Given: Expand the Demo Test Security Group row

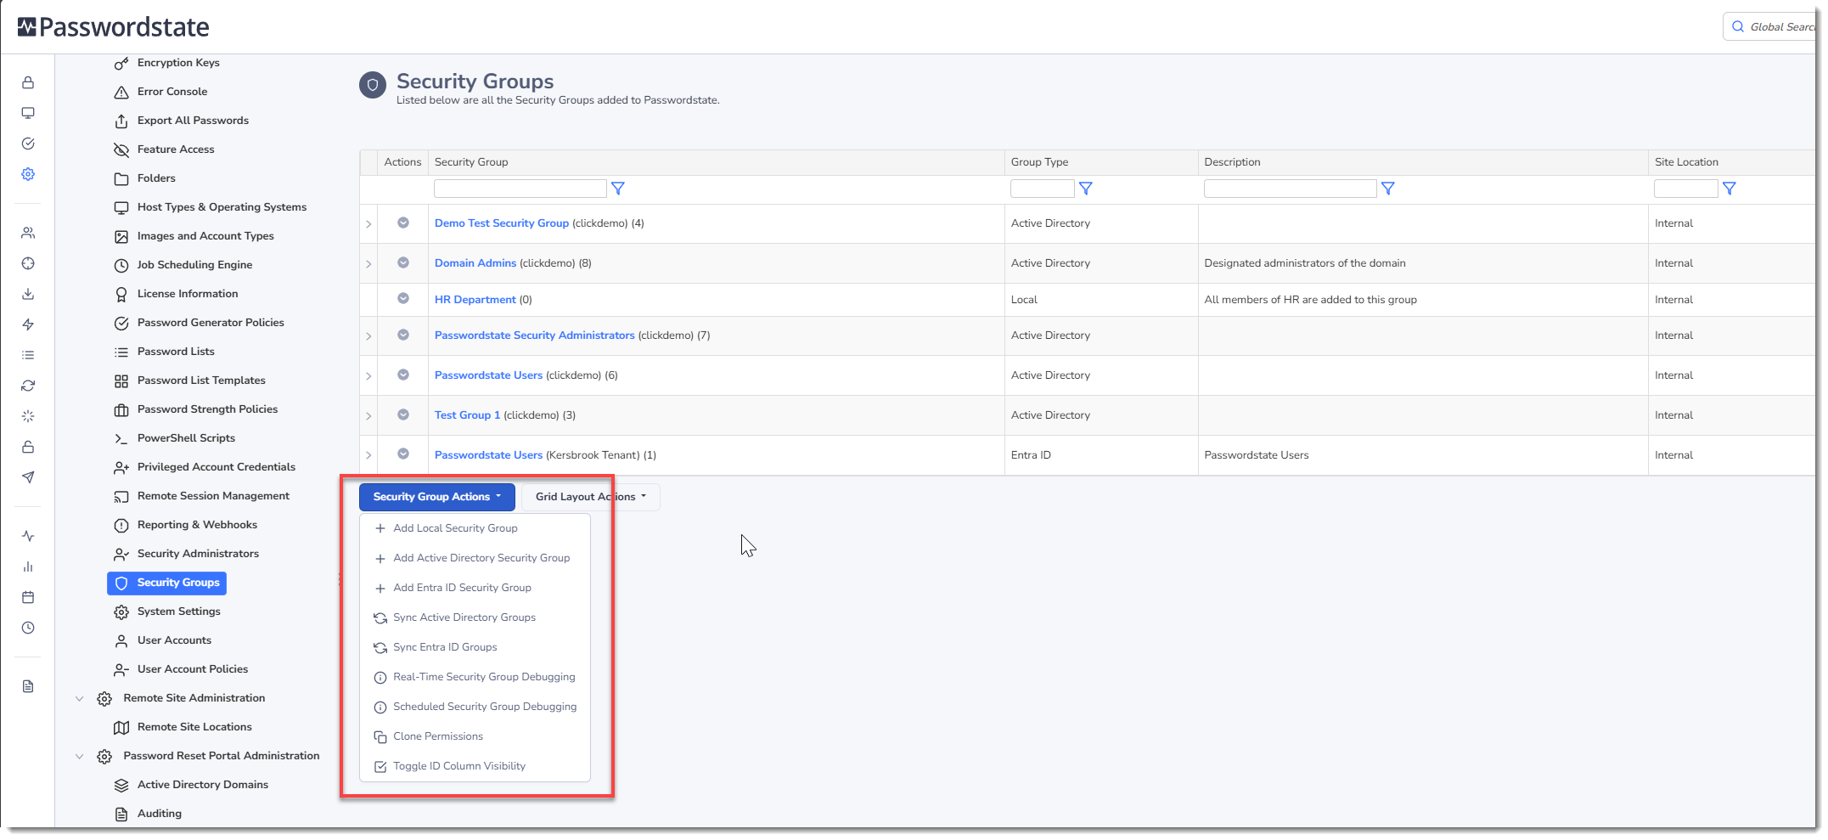Looking at the screenshot, I should [368, 224].
